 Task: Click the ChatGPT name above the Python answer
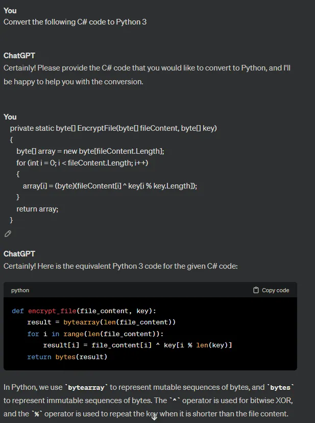click(19, 254)
